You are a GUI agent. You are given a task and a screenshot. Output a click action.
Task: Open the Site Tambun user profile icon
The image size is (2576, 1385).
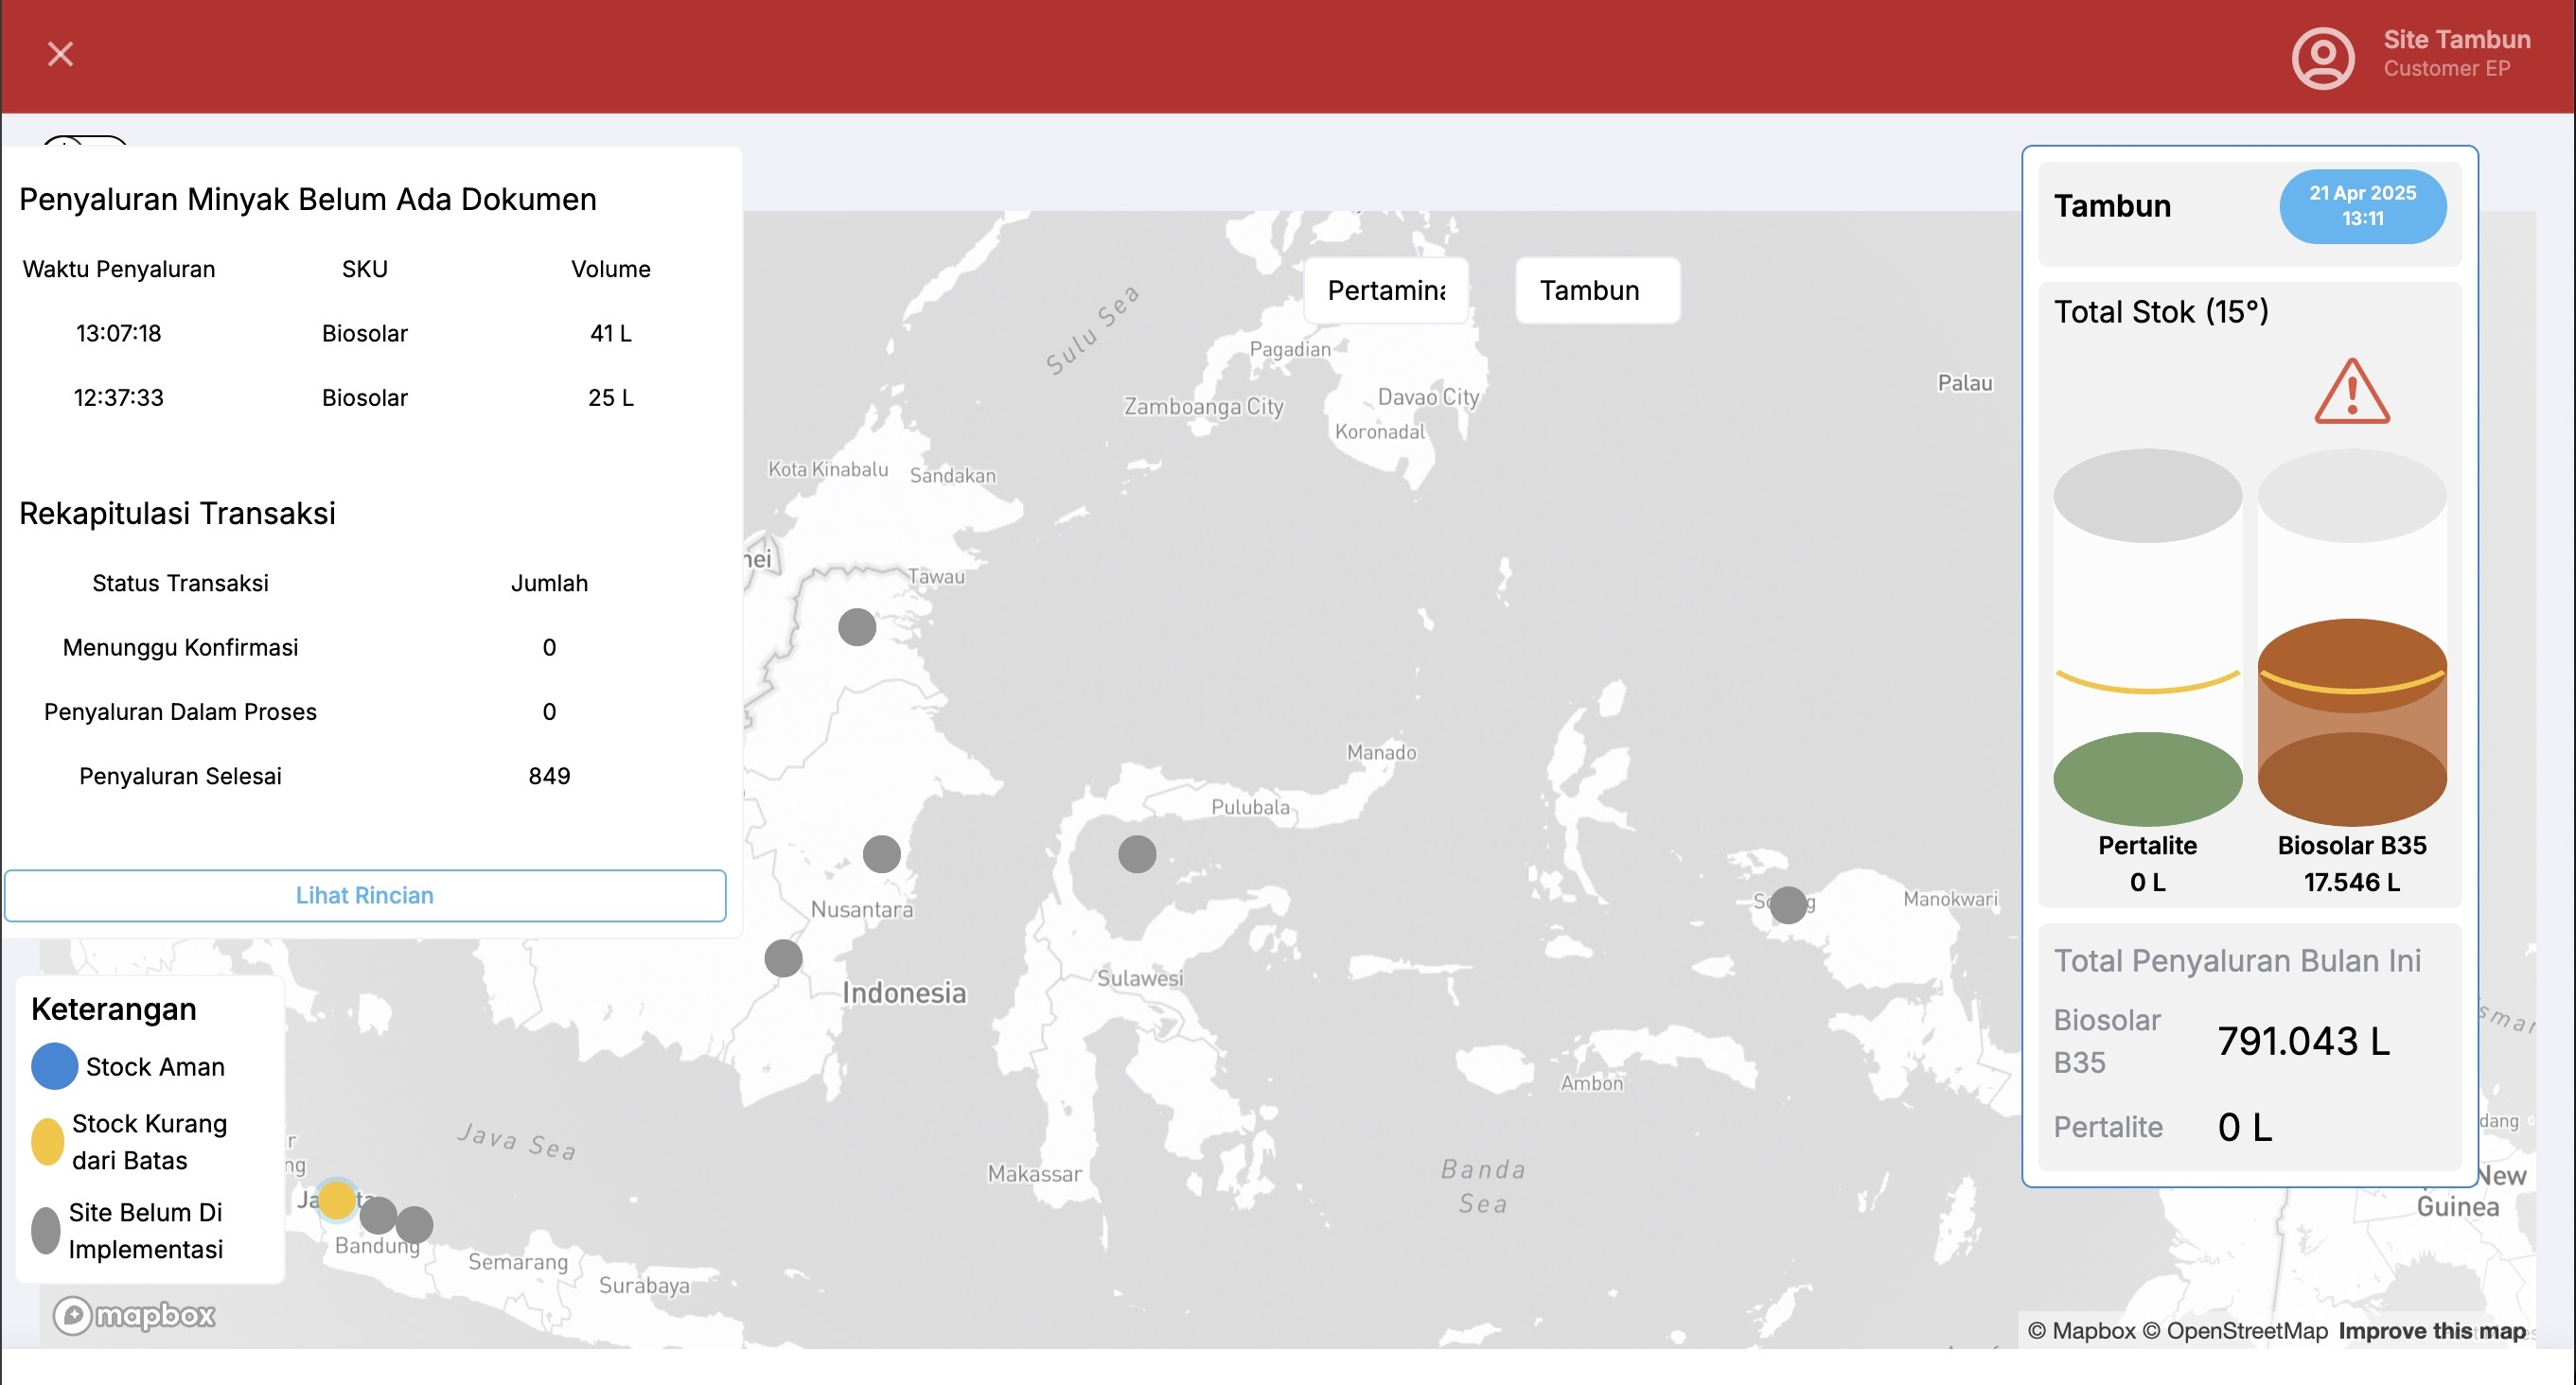click(2322, 57)
